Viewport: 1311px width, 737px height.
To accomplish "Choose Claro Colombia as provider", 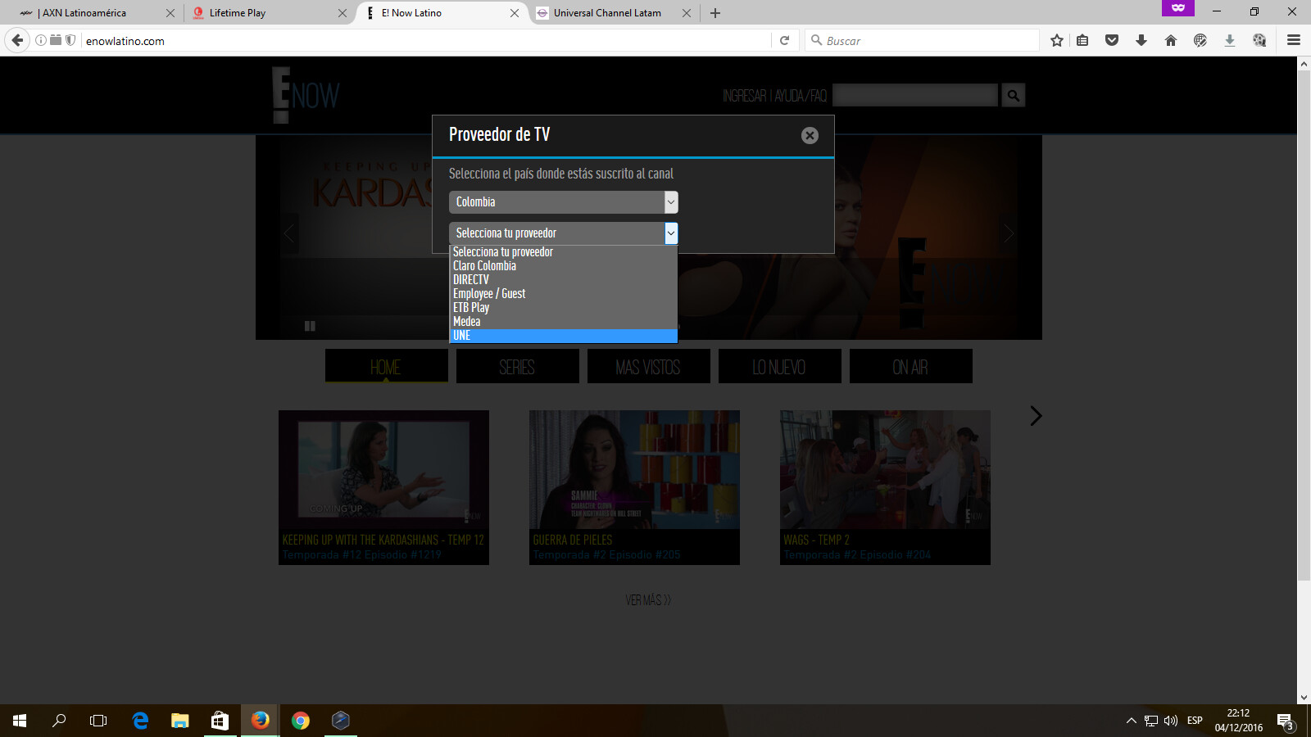I will pos(564,266).
